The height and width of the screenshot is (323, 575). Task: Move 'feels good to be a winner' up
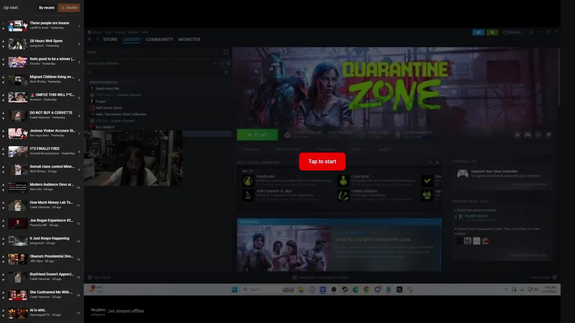pyautogui.click(x=3, y=59)
